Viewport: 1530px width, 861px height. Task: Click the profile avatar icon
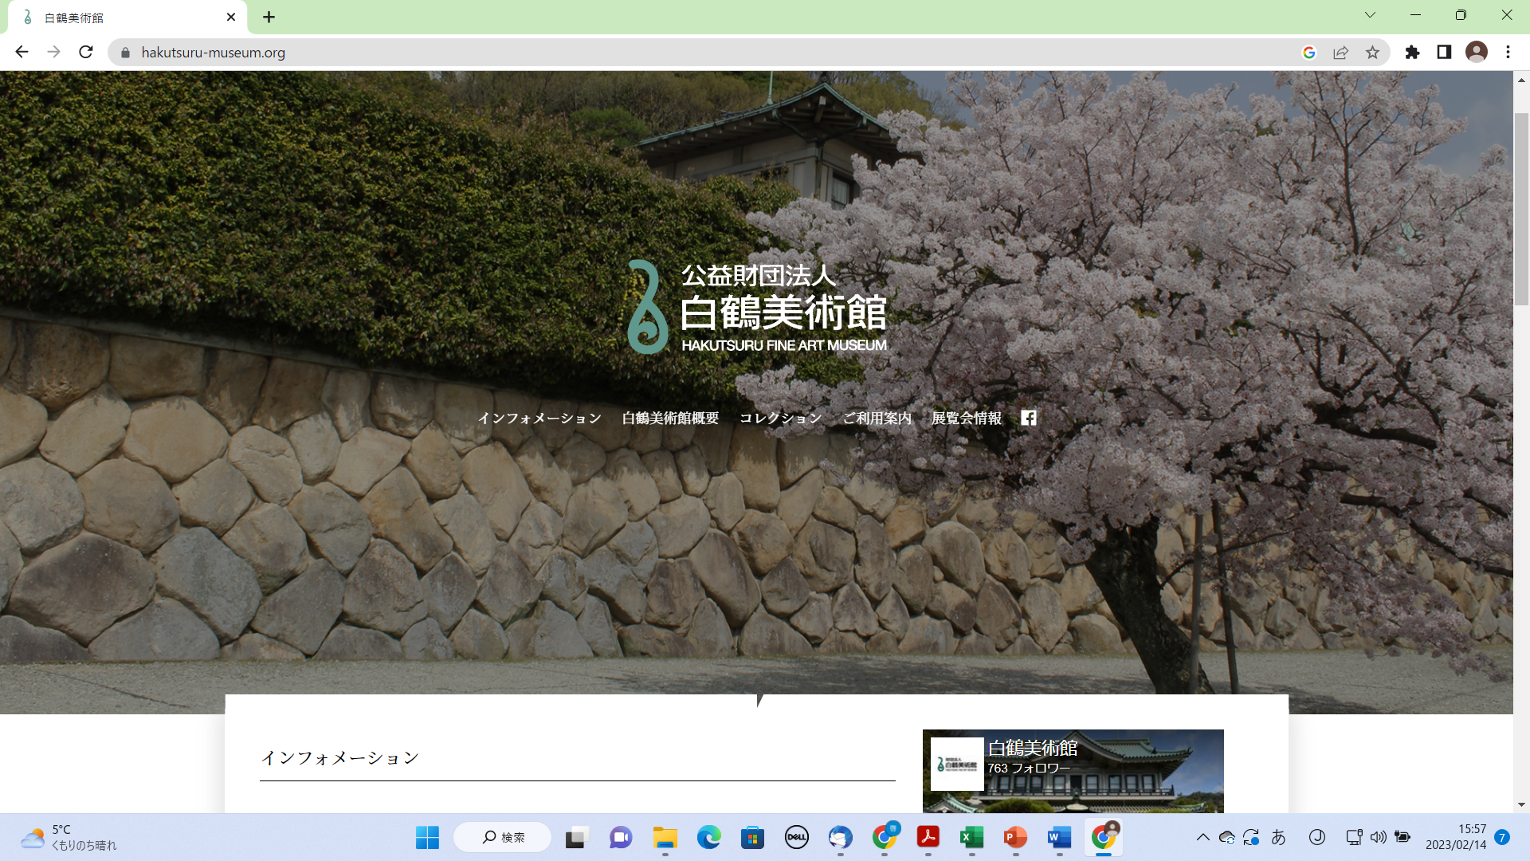click(1476, 53)
